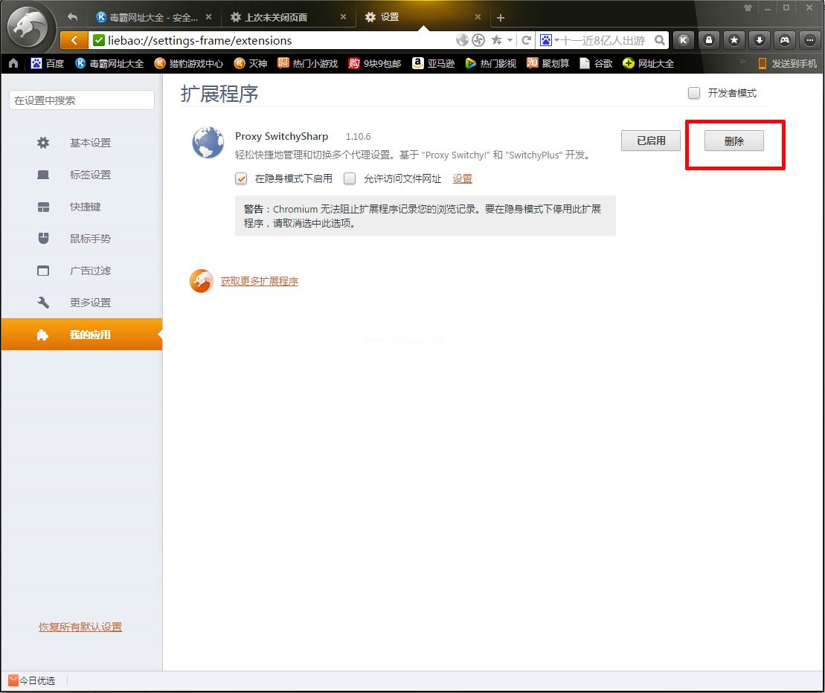This screenshot has width=825, height=693.
Task: Click the K account login icon
Action: tap(683, 40)
